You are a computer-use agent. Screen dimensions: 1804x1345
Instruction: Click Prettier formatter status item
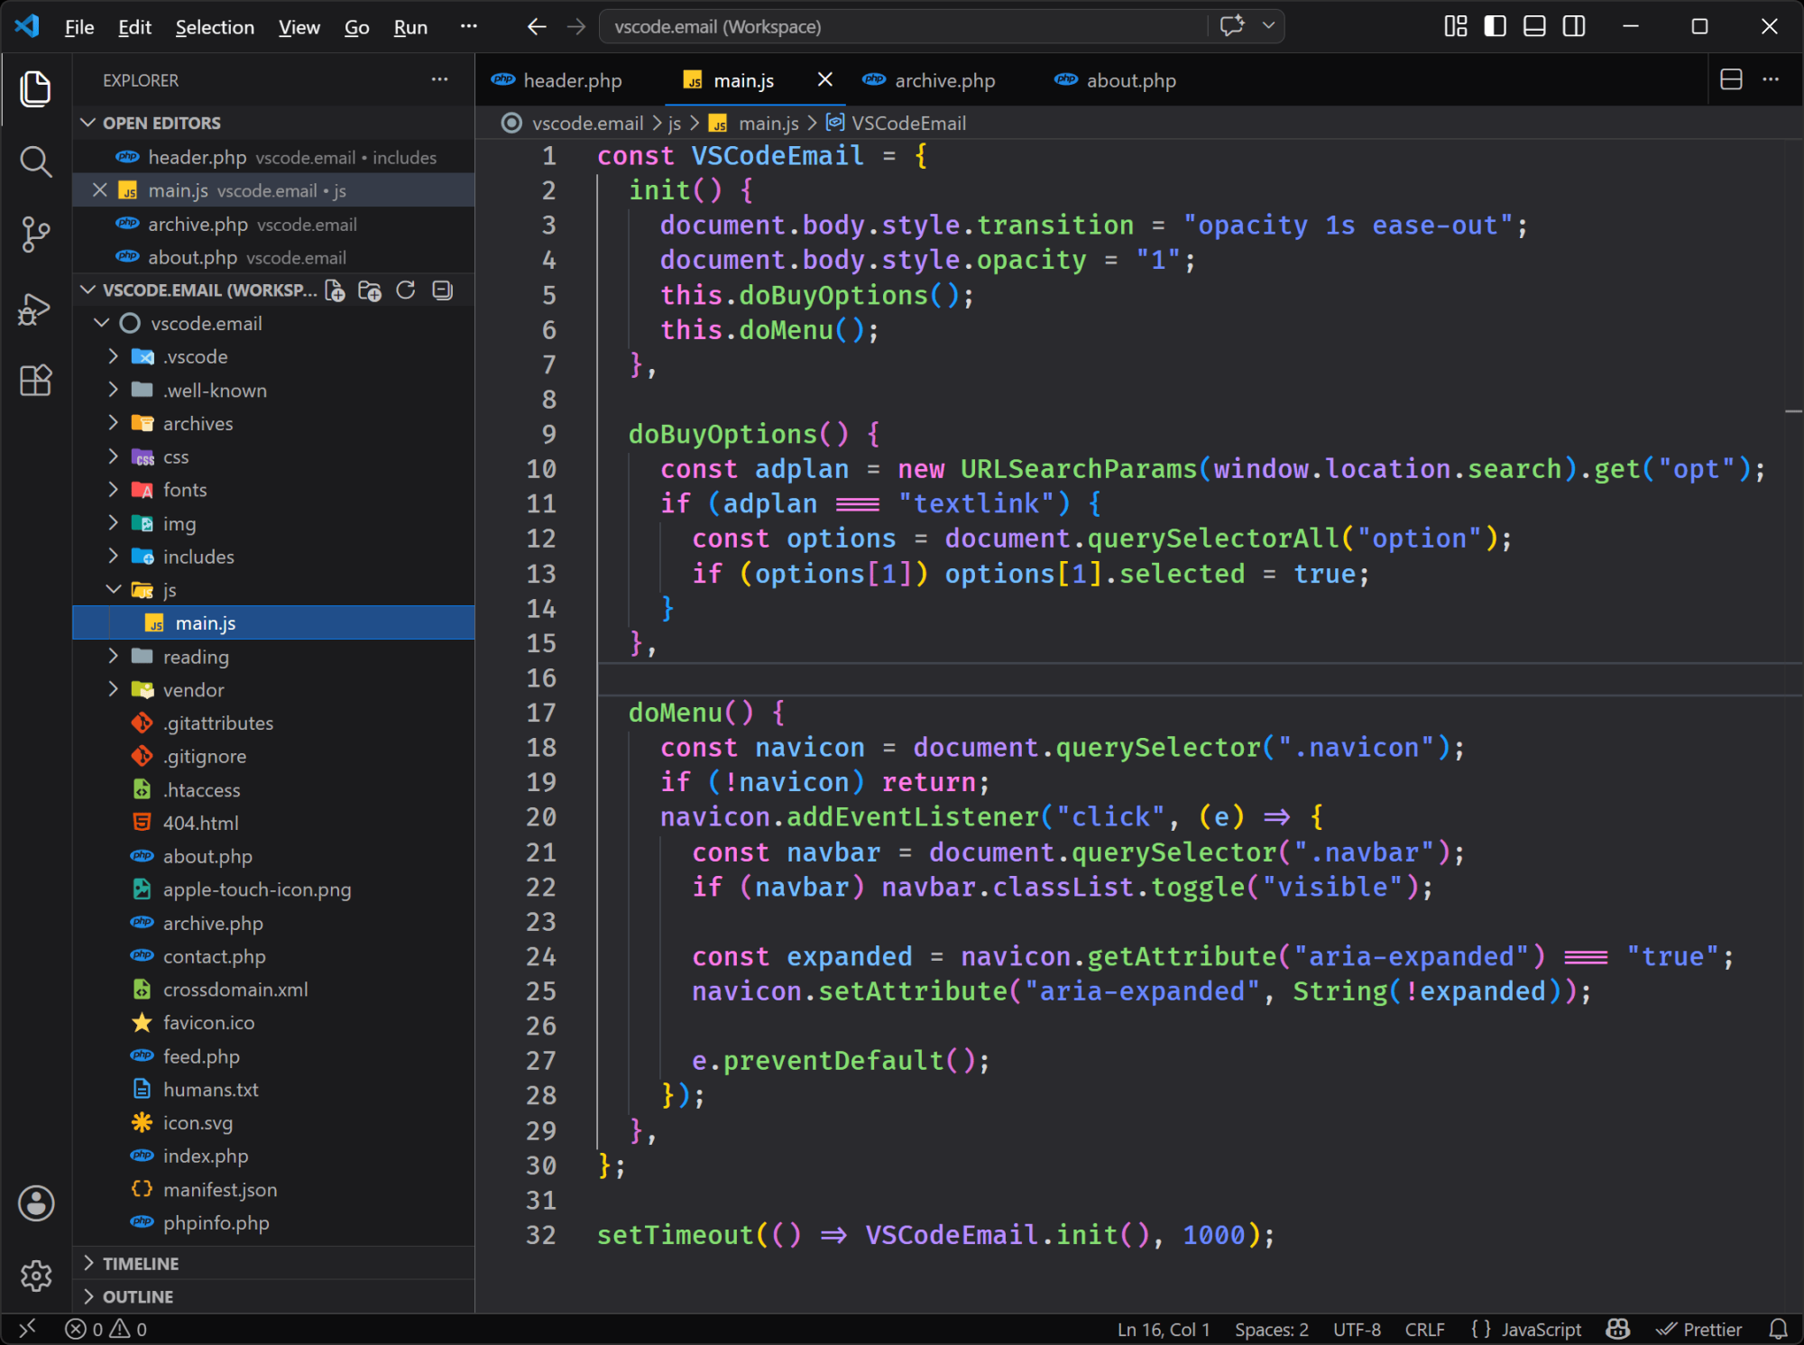click(1698, 1329)
